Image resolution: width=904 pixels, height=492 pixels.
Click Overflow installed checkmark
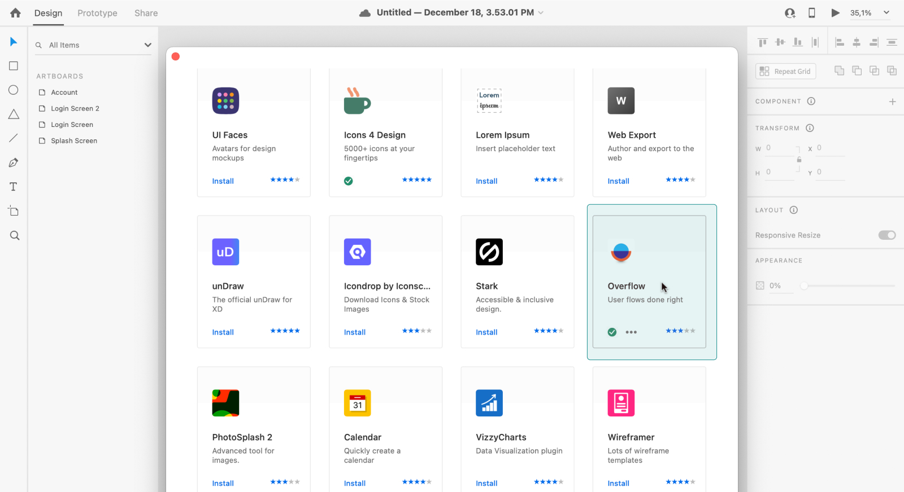[612, 332]
